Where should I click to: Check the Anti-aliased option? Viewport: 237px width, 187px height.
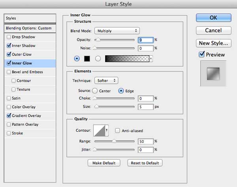pos(117,131)
